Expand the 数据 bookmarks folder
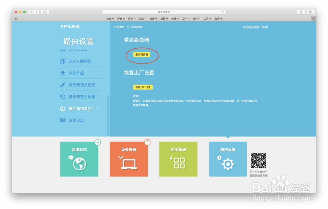Screen dimensions: 328x209 coord(153,19)
